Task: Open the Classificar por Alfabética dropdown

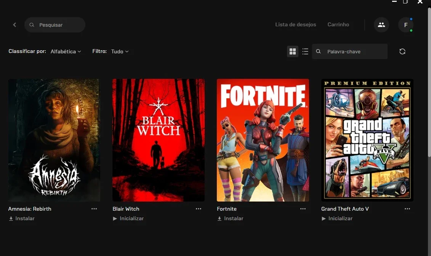Action: click(x=66, y=51)
